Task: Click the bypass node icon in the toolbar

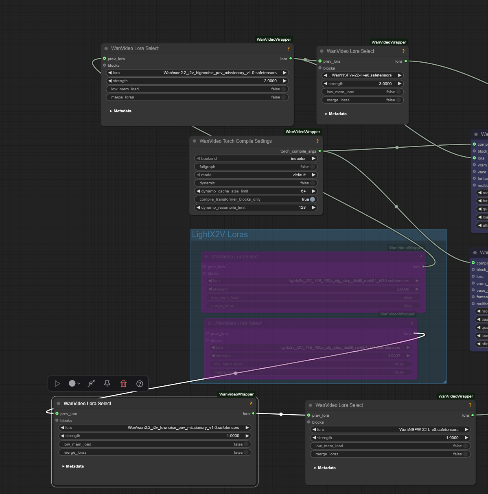Action: (x=91, y=383)
